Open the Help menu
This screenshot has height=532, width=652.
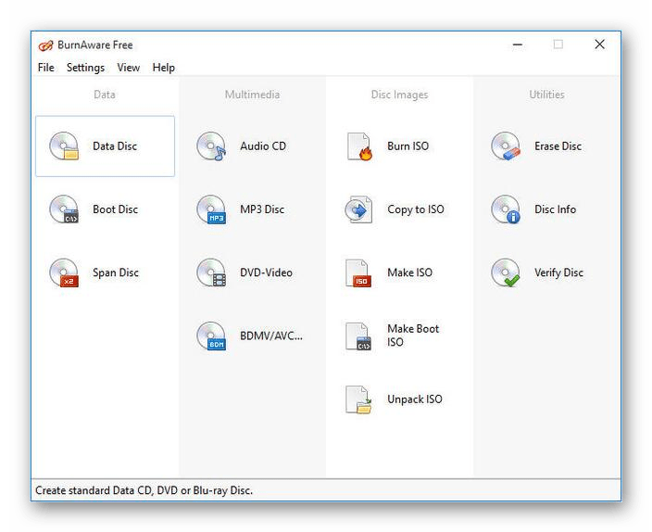(163, 68)
